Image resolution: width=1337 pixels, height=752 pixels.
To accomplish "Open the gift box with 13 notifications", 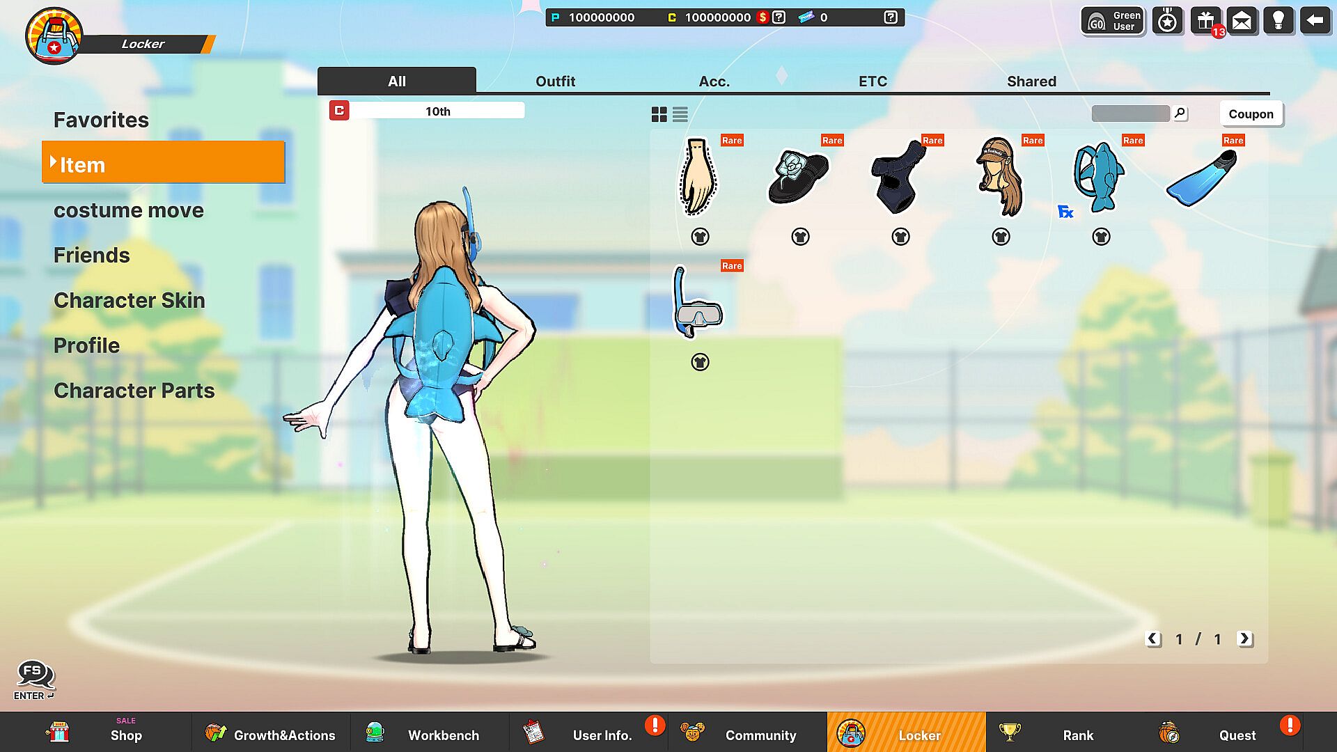I will [1205, 21].
